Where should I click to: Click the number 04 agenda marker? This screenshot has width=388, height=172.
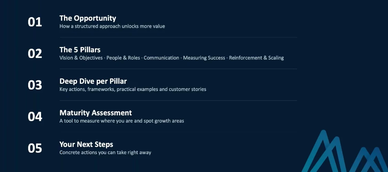(35, 117)
